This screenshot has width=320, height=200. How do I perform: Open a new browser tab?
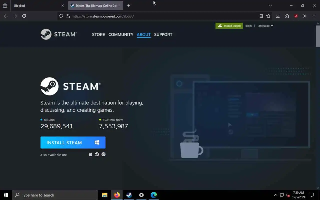click(x=128, y=5)
